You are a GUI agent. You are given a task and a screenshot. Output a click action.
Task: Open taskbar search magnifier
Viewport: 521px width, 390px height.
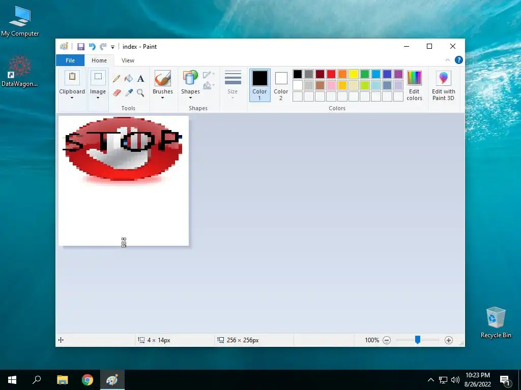37,380
